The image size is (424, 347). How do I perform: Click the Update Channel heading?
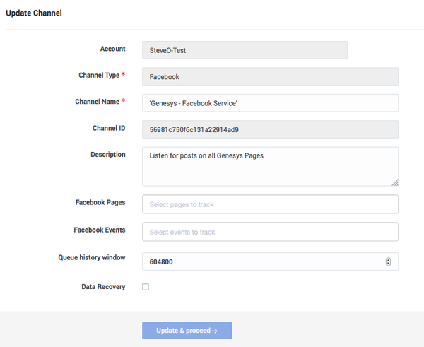pos(33,13)
